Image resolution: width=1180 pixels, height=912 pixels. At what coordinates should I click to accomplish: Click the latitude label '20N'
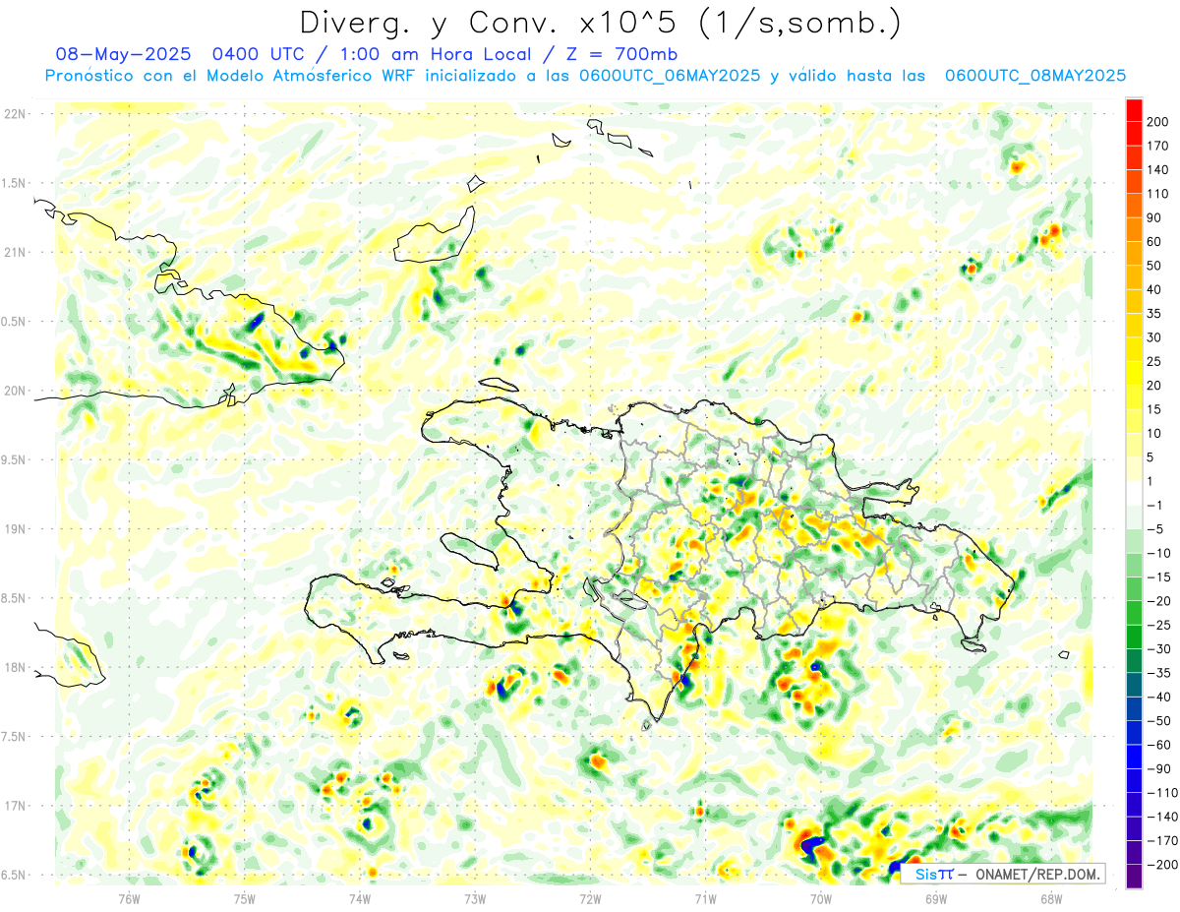tap(15, 391)
